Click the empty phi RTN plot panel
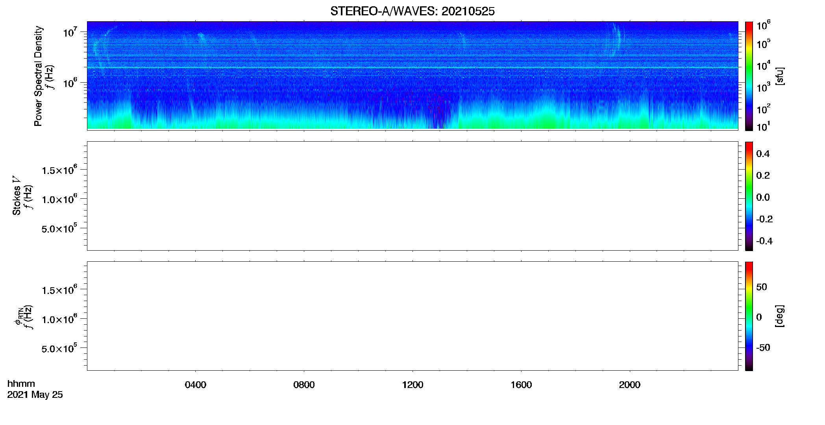Screen dimensions: 825x425 point(412,316)
